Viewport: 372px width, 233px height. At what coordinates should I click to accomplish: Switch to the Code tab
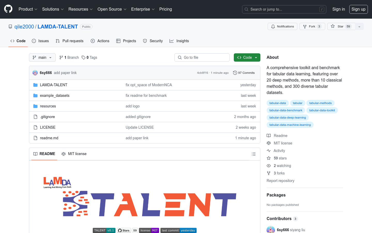click(x=18, y=41)
